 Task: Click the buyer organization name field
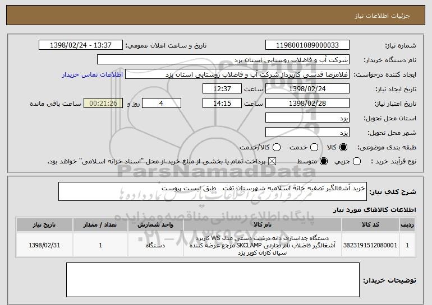[x=223, y=60]
